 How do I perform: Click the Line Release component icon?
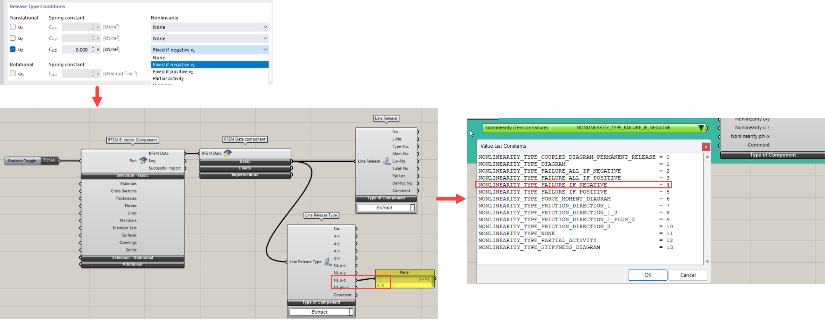[x=386, y=161]
